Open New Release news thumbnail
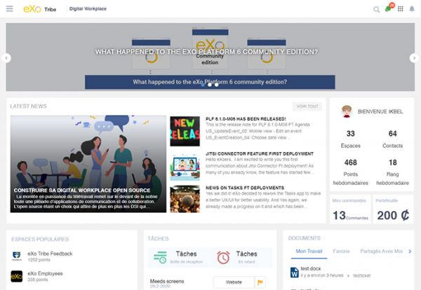This screenshot has height=290, width=421. pyautogui.click(x=185, y=131)
